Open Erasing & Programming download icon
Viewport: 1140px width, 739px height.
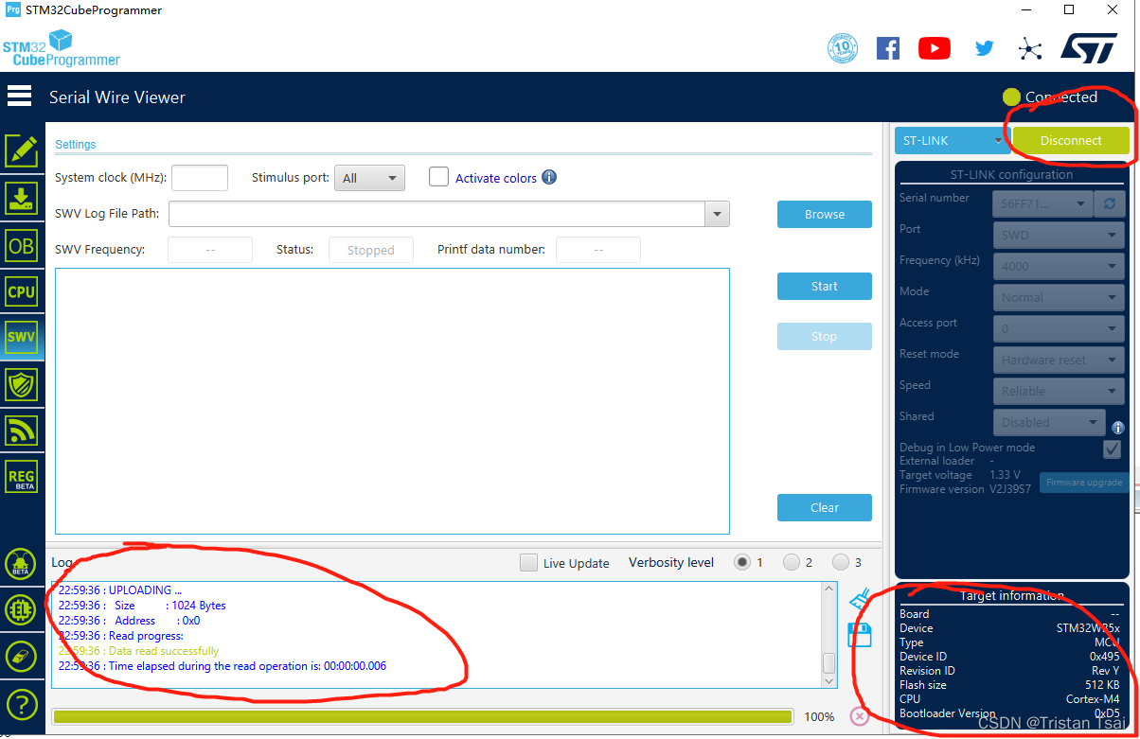[22, 198]
